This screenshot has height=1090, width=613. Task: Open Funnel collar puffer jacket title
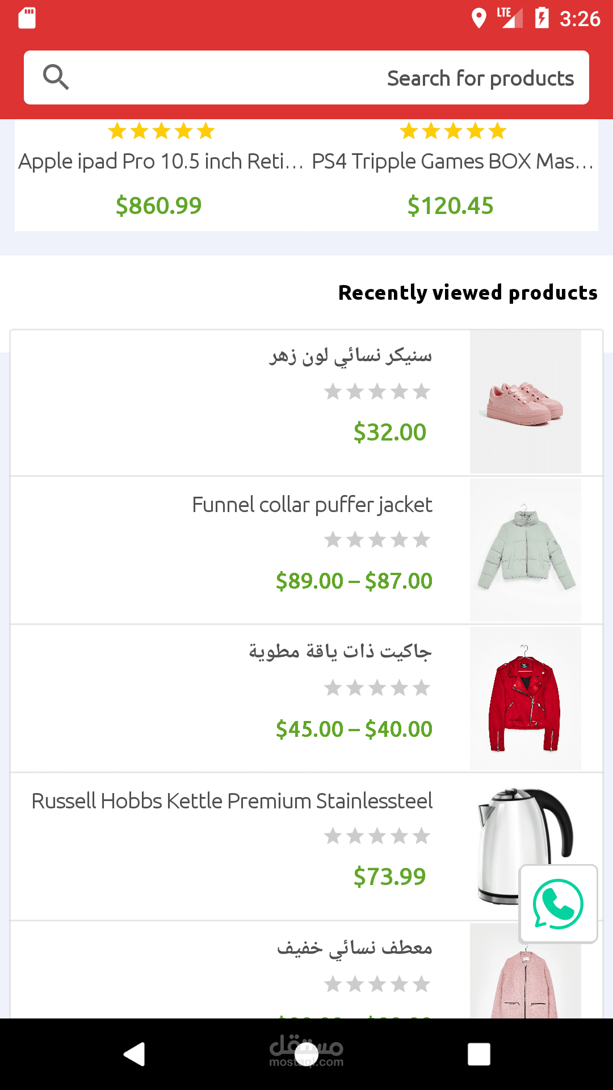tap(312, 505)
